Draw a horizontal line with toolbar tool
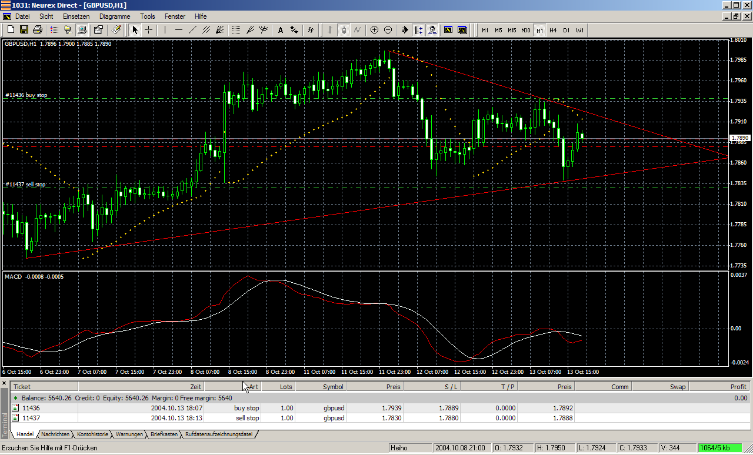 (179, 29)
